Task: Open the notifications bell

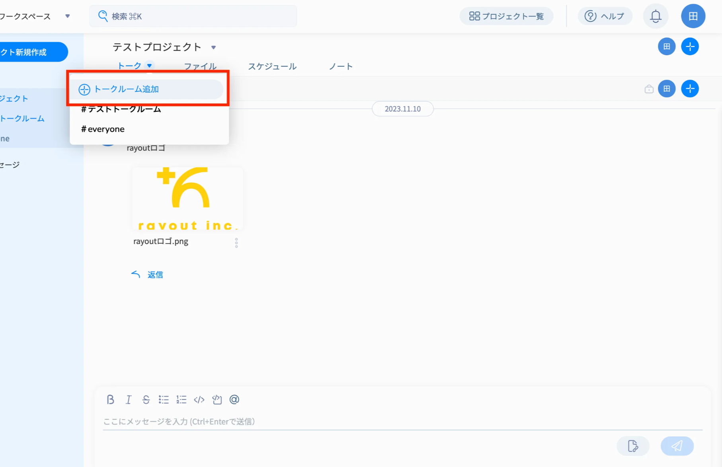Action: 656,16
